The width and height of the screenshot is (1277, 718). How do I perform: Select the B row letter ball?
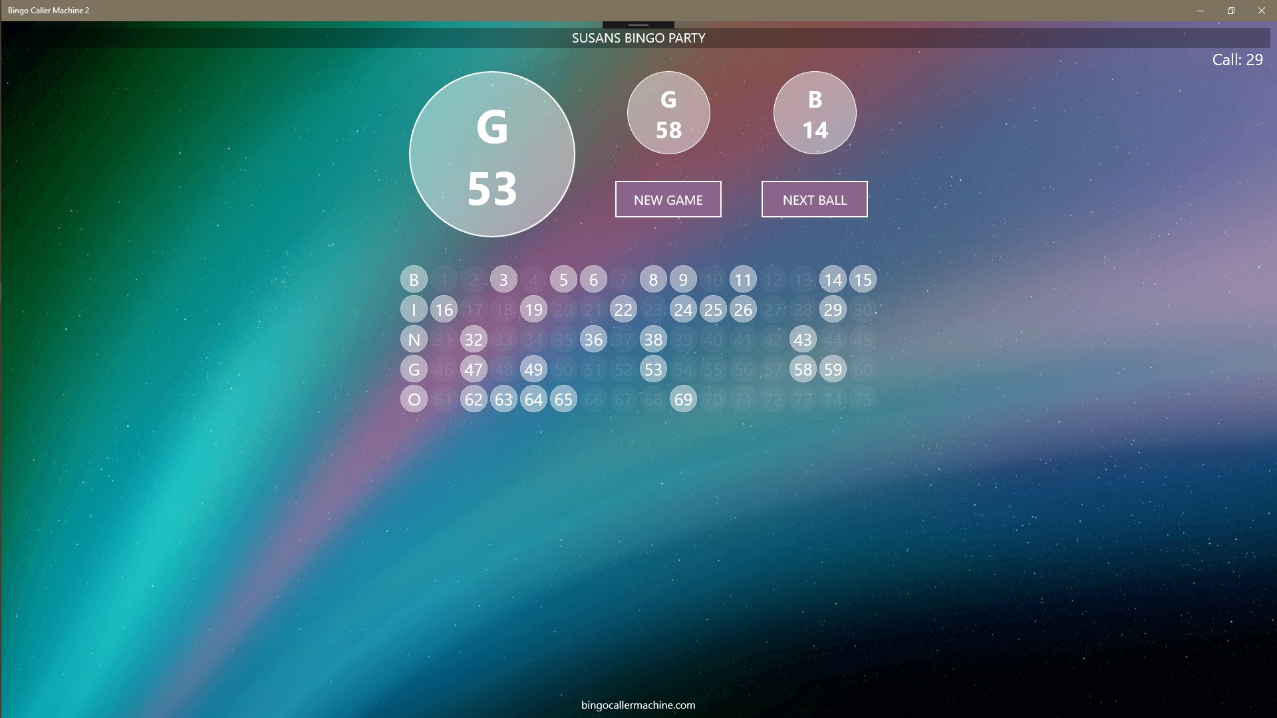pyautogui.click(x=414, y=280)
